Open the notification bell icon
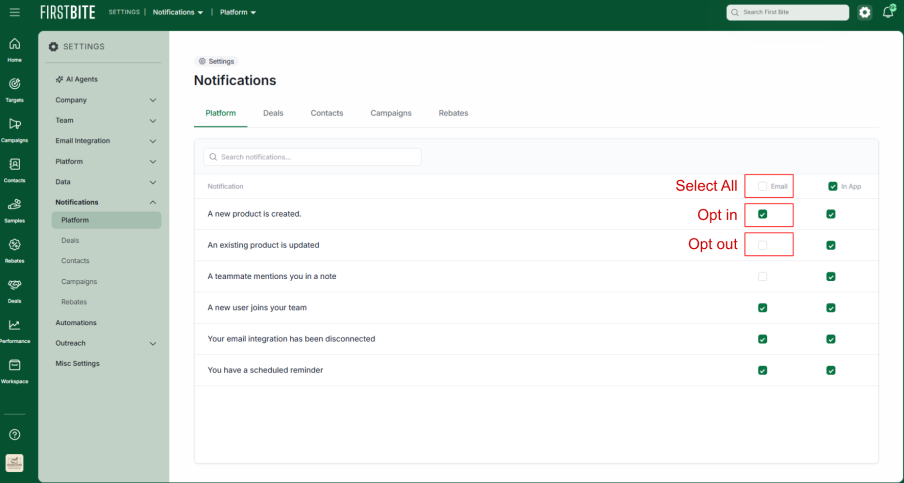The image size is (904, 483). click(888, 12)
